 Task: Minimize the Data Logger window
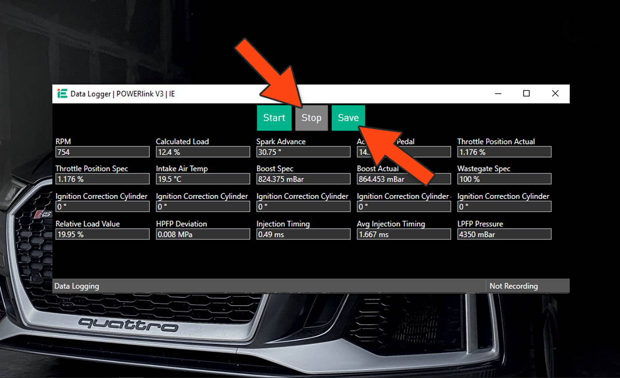pyautogui.click(x=498, y=94)
